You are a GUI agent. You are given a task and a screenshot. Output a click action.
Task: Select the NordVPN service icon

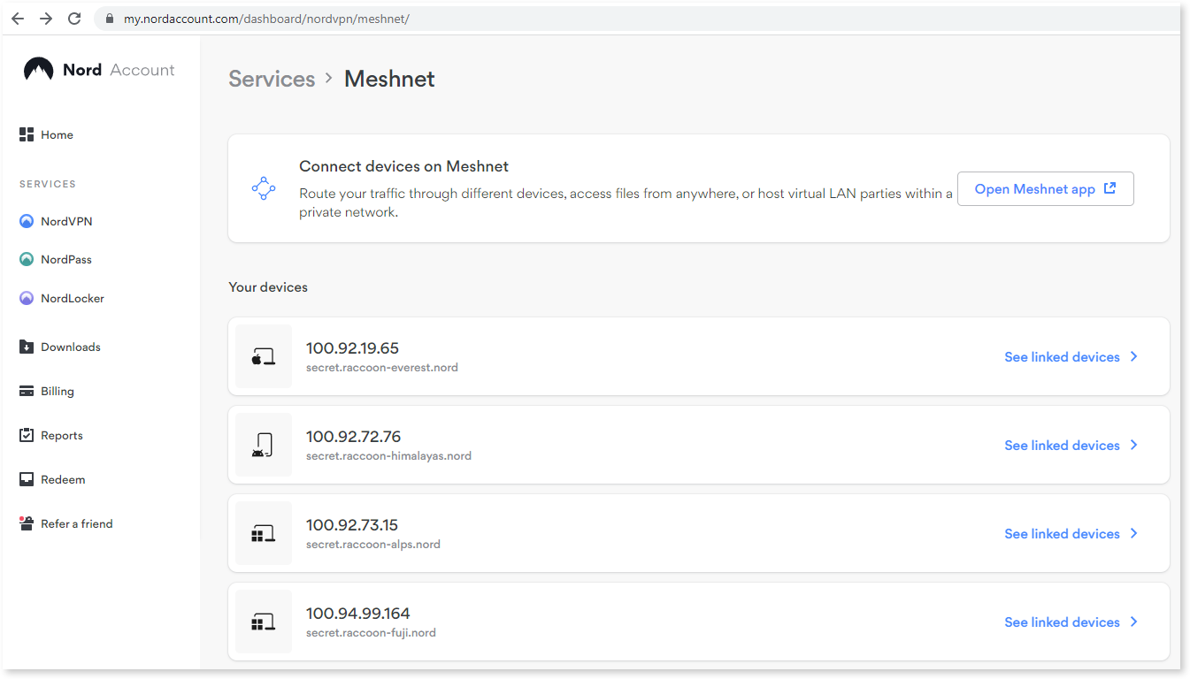click(26, 220)
